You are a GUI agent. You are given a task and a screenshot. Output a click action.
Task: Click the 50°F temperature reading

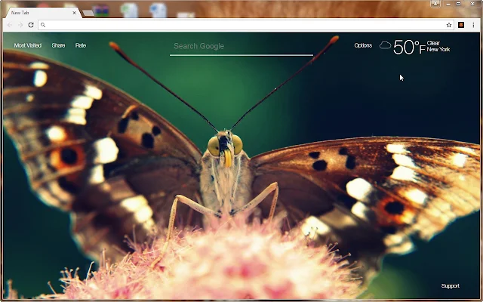(x=409, y=48)
